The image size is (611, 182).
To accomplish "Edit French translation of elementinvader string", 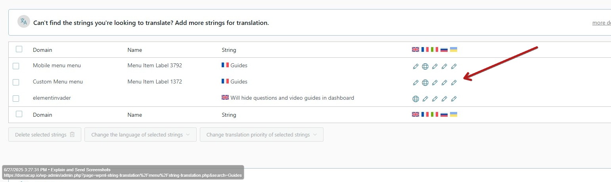I will click(x=425, y=99).
